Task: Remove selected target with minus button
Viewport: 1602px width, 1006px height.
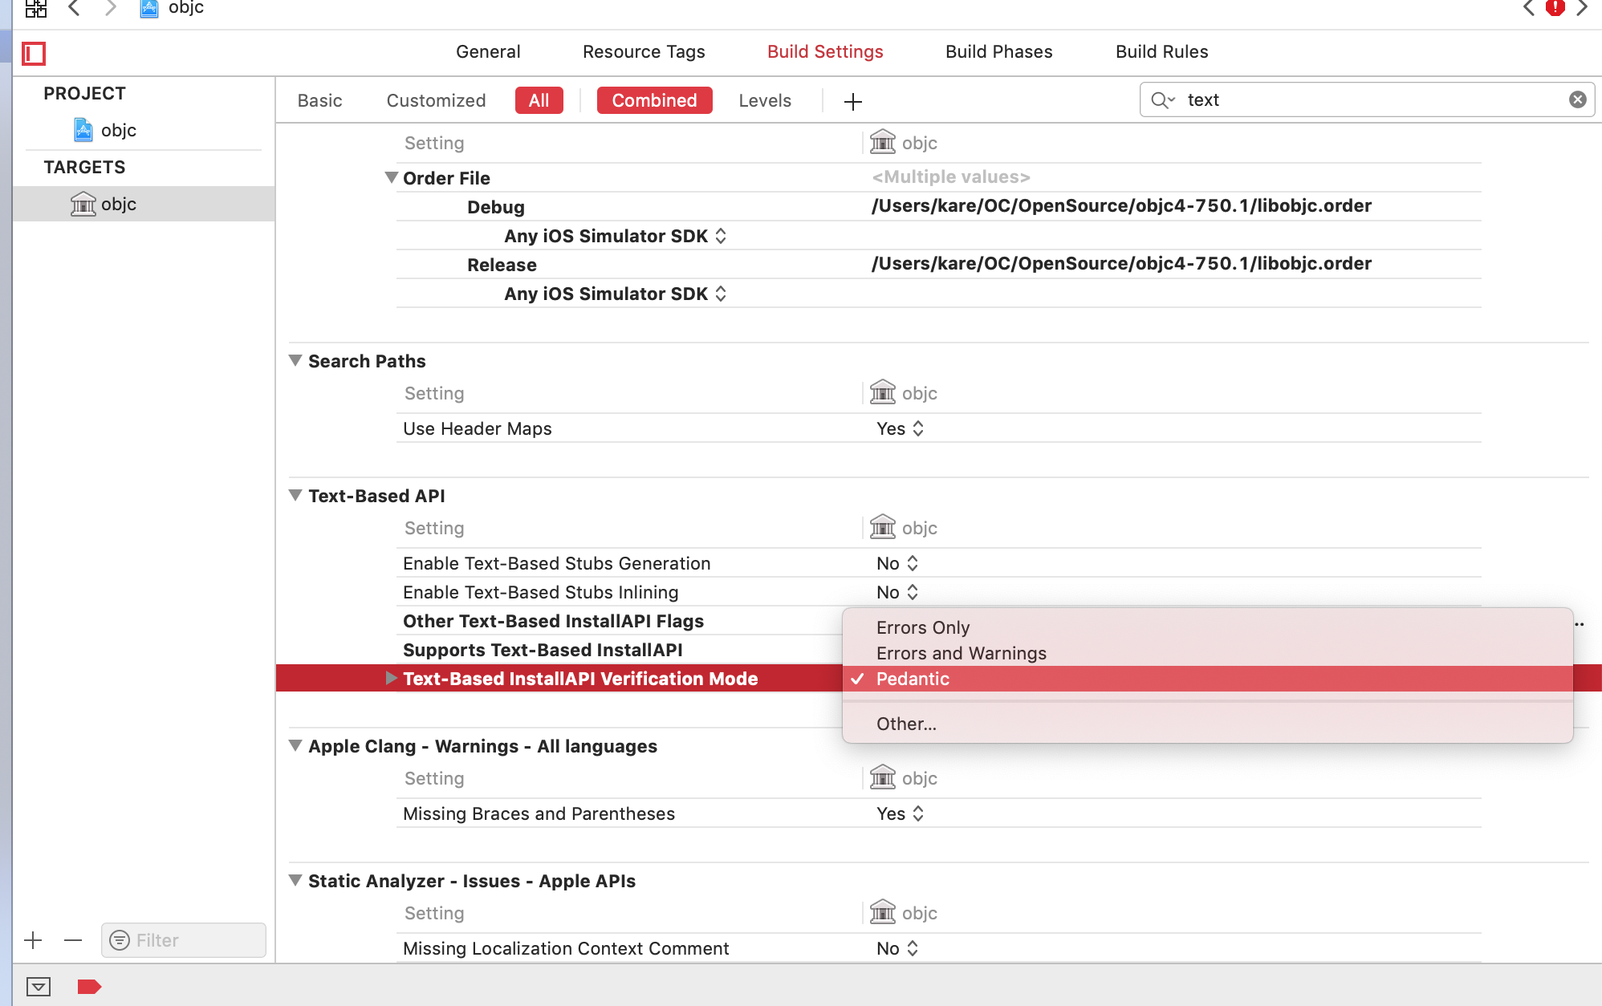Action: click(73, 940)
